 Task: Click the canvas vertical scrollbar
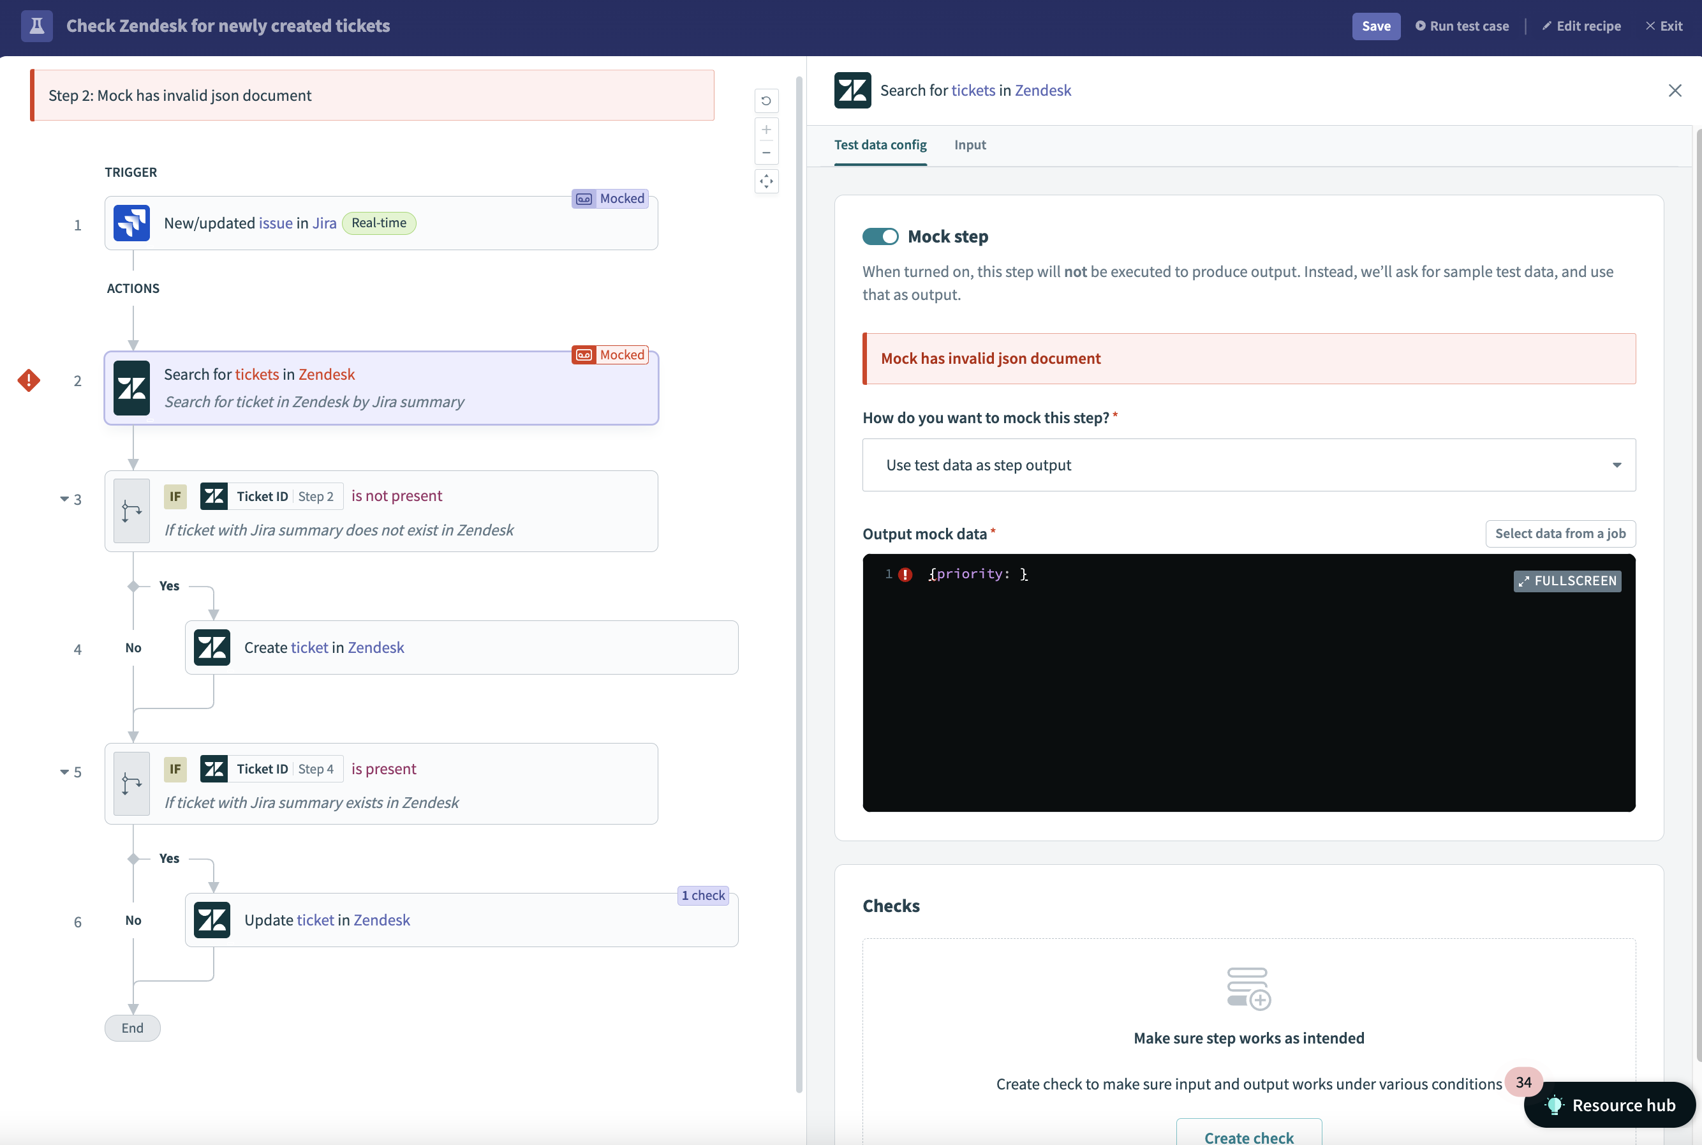(799, 584)
